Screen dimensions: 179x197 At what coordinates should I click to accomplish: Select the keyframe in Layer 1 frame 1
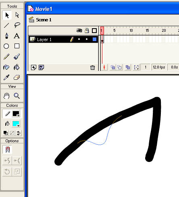(102, 39)
